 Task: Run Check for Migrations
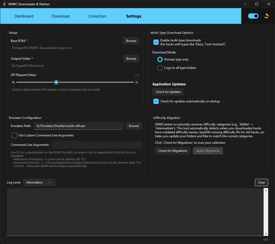(x=173, y=151)
